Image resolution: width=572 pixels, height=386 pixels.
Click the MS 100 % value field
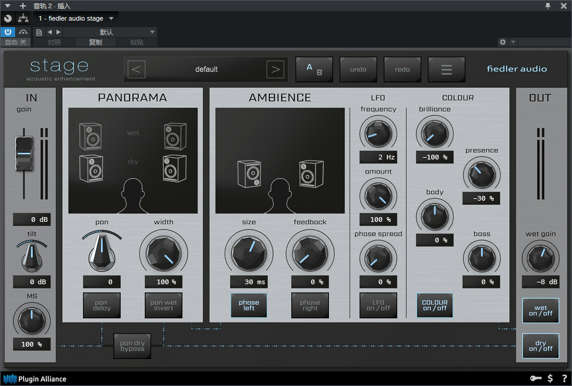32,344
